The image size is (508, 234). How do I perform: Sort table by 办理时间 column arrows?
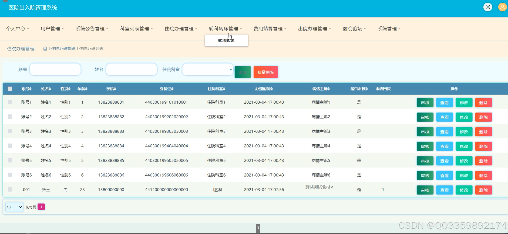[x=272, y=89]
